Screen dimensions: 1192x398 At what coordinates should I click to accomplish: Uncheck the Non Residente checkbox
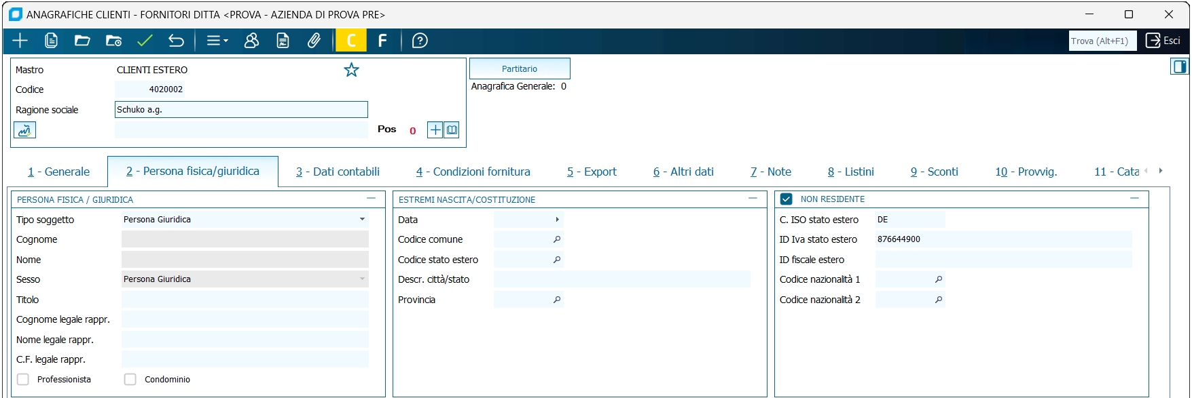coord(787,199)
